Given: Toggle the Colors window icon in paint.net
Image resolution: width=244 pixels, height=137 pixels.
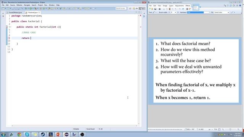Looking at the screenshot, I should coord(233,5).
